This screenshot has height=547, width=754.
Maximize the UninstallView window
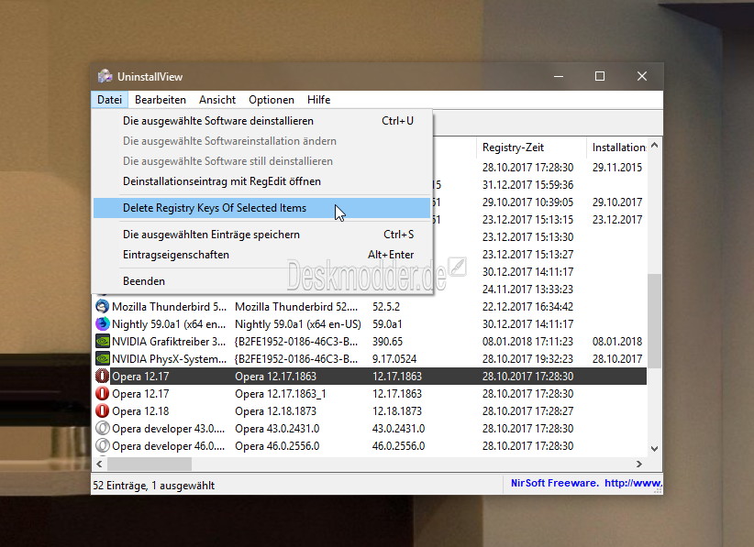tap(600, 76)
